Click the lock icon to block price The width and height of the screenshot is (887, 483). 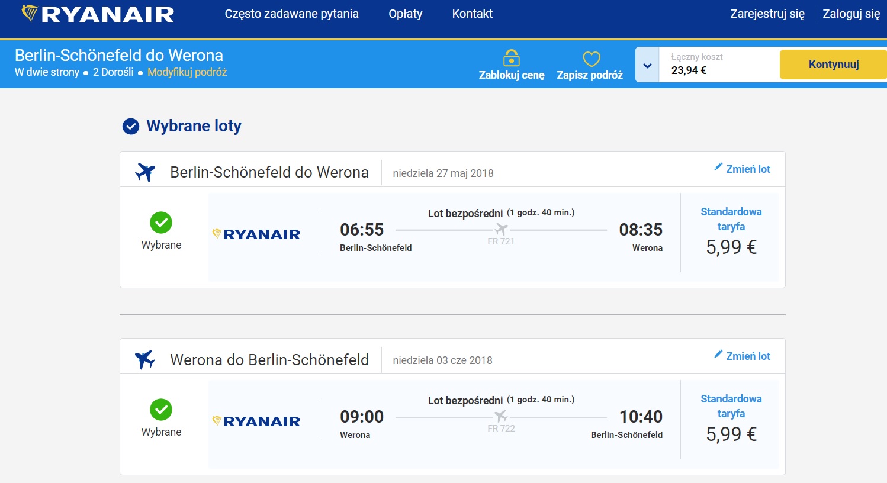511,59
